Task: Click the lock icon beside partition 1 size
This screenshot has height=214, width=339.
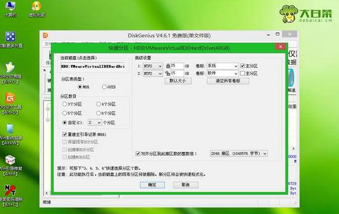Action: pos(168,66)
